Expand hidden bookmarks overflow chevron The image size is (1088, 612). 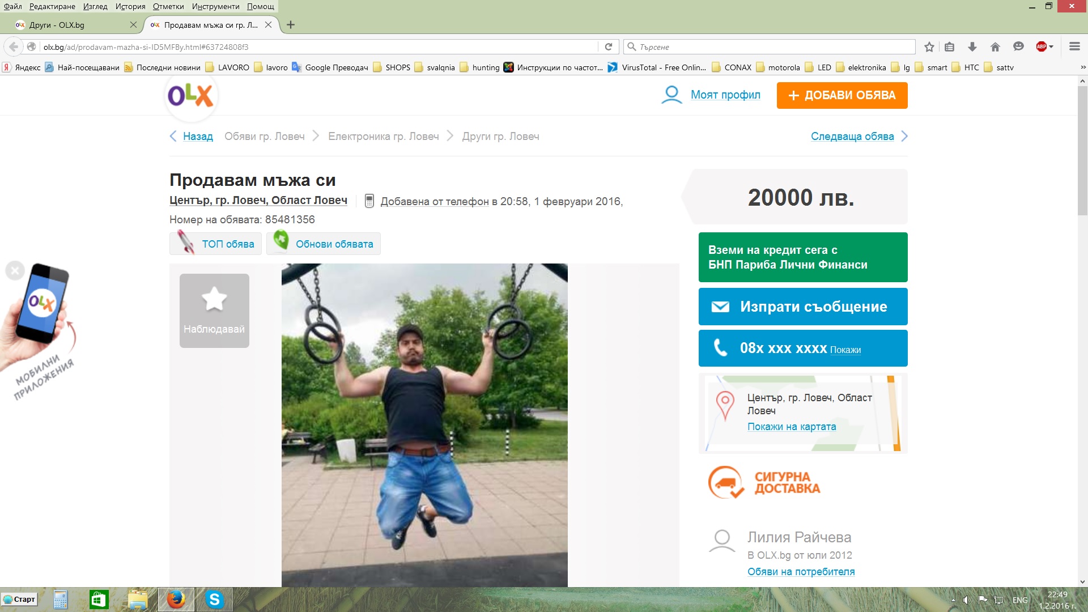(1083, 67)
